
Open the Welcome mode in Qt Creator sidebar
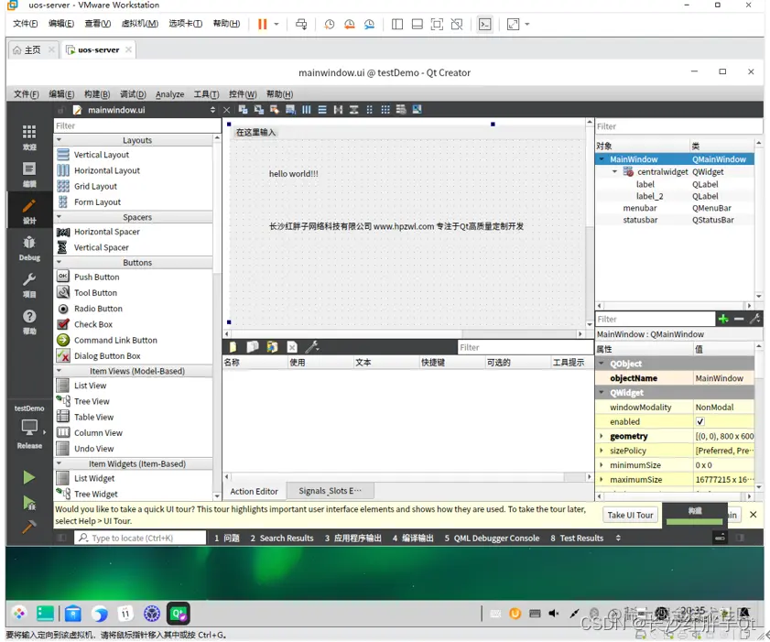(29, 137)
